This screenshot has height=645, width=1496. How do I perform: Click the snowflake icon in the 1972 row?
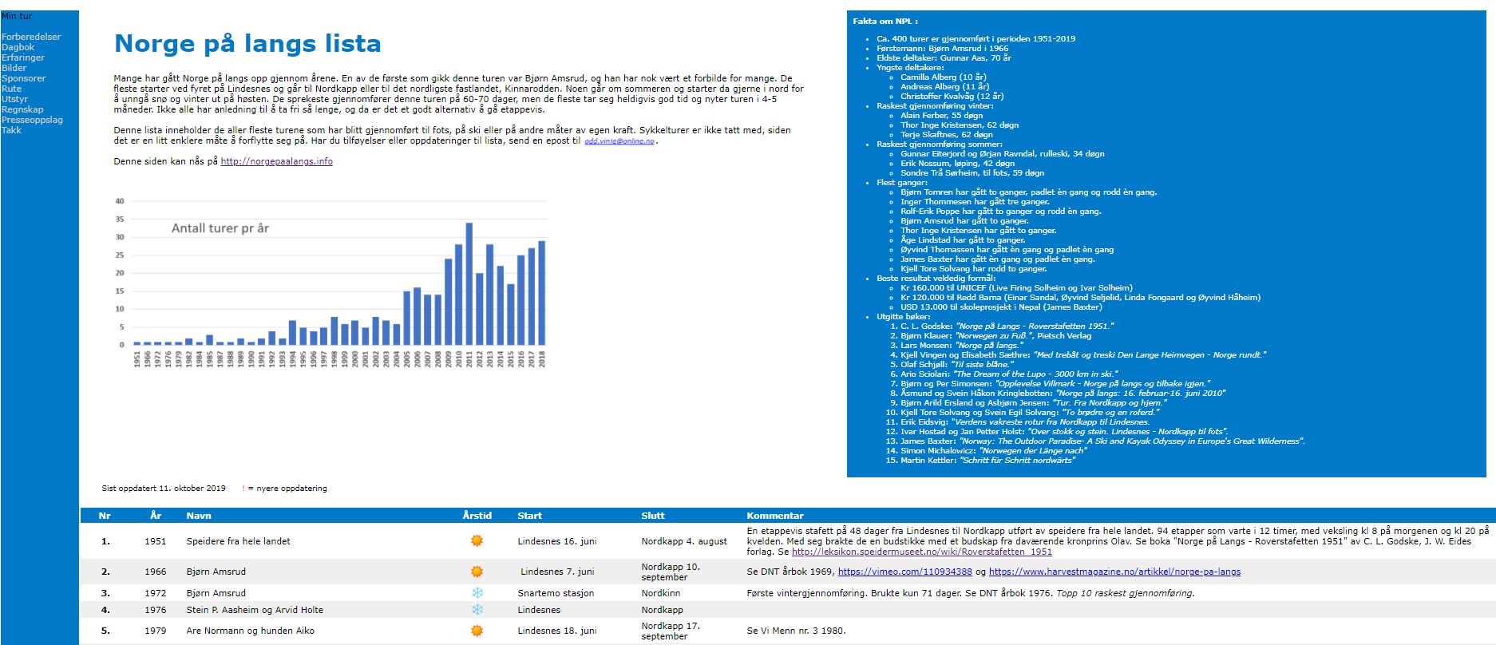(x=477, y=593)
